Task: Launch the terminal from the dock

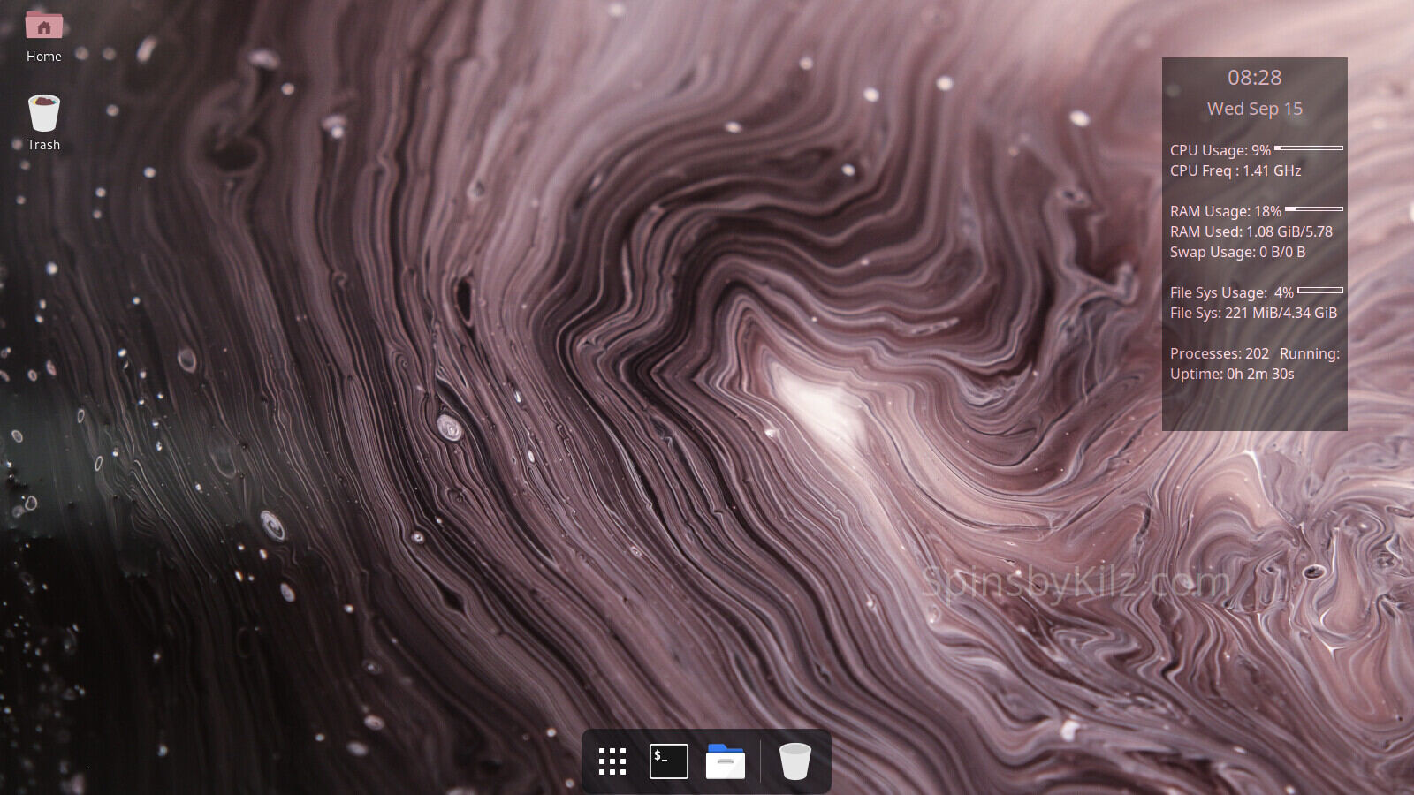Action: click(x=668, y=761)
